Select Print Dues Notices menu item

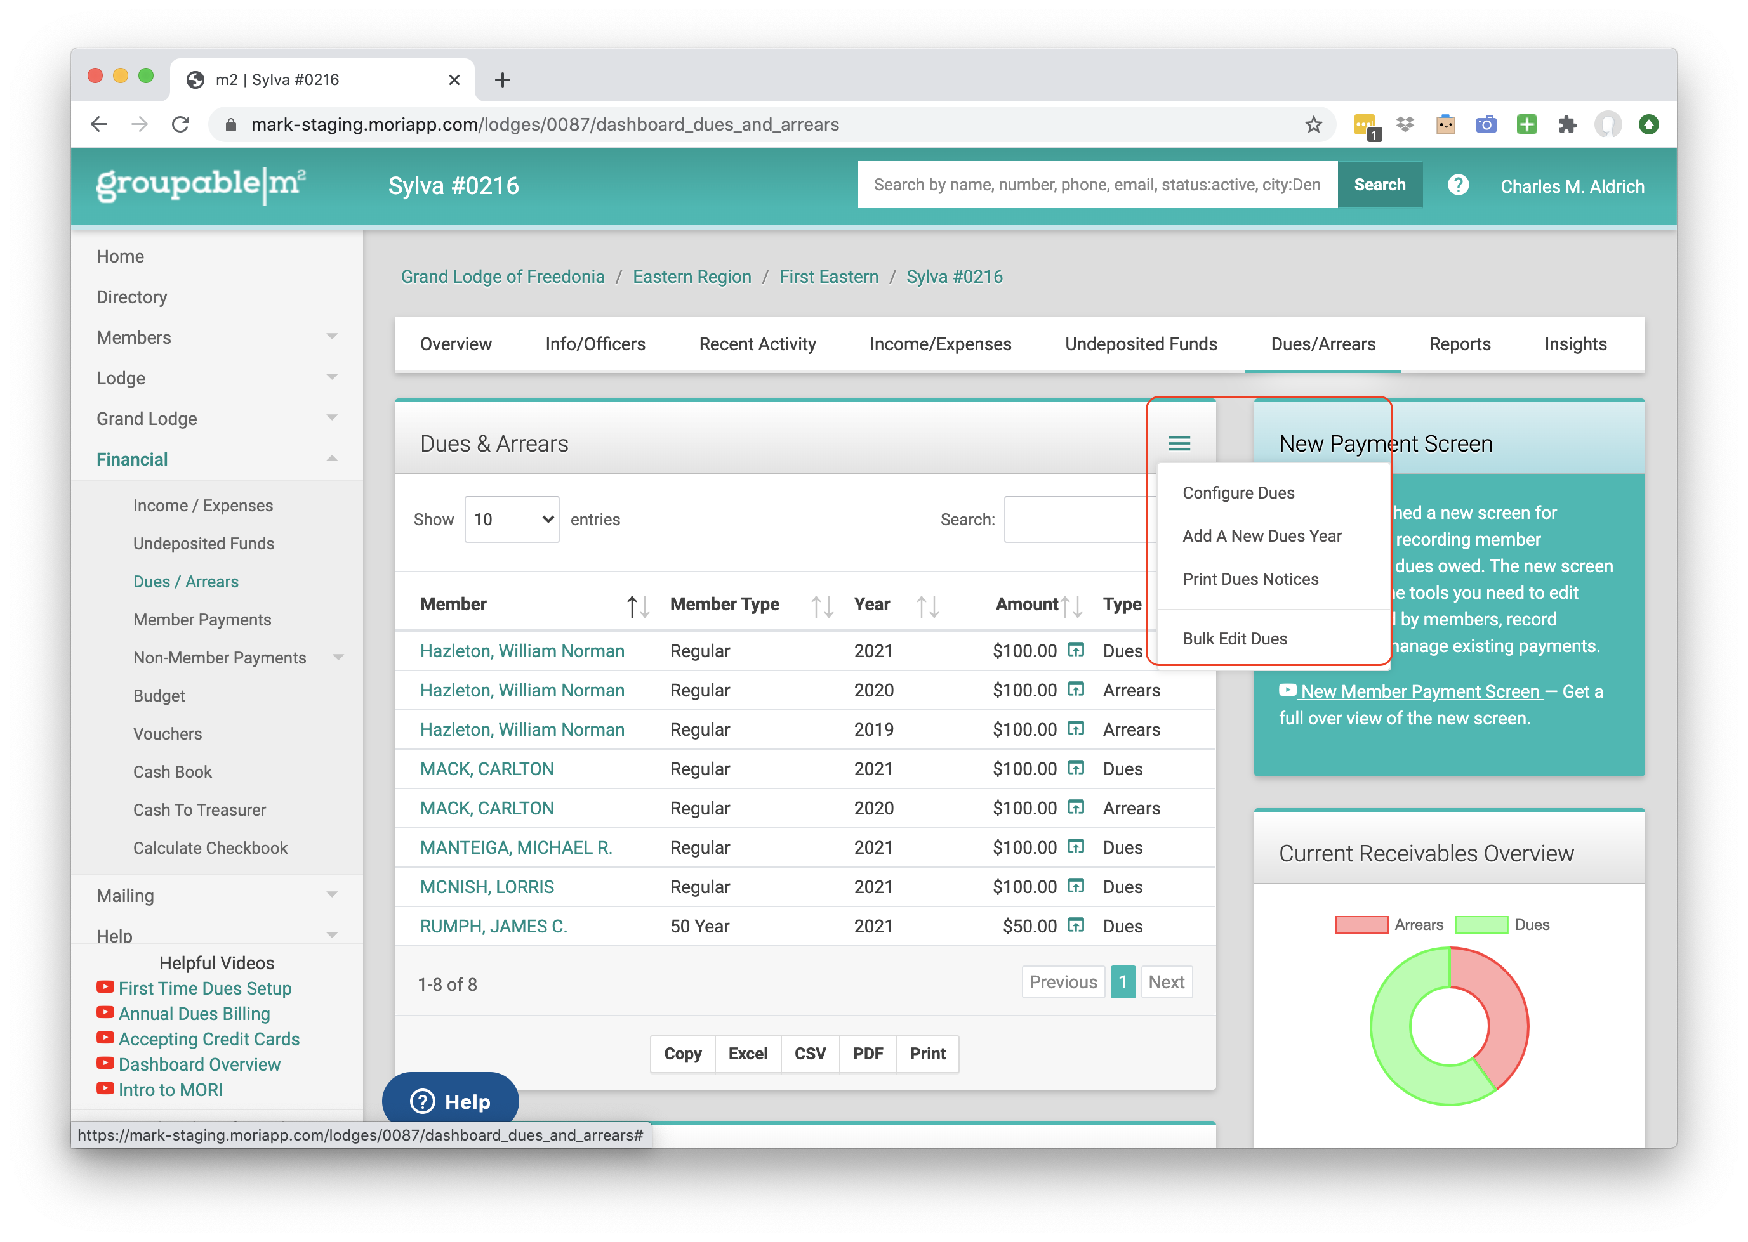point(1250,579)
